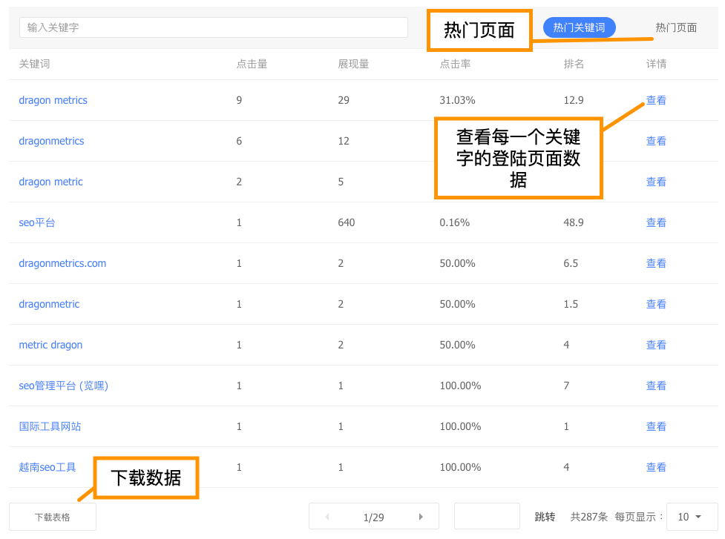Click the 640 impressions value for seo平台

(347, 222)
